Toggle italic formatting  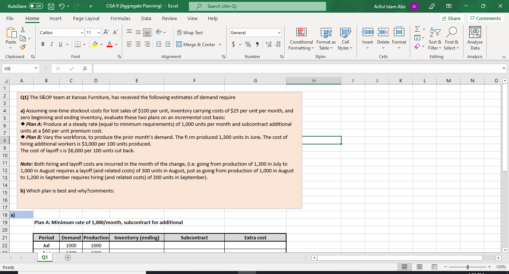(51, 44)
